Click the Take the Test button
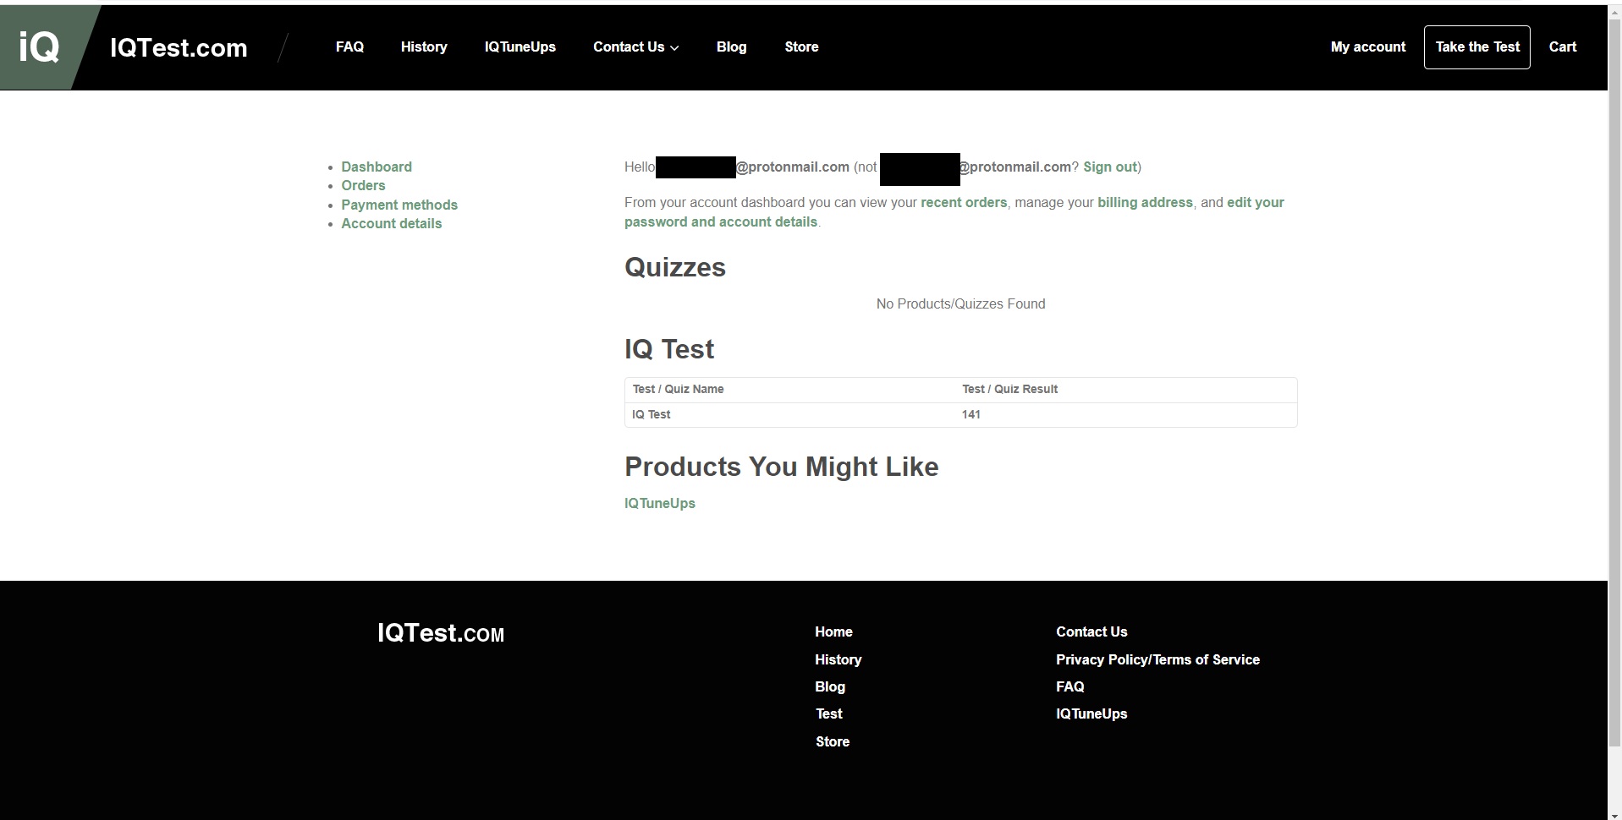Screen dimensions: 1622x820 click(x=1477, y=47)
